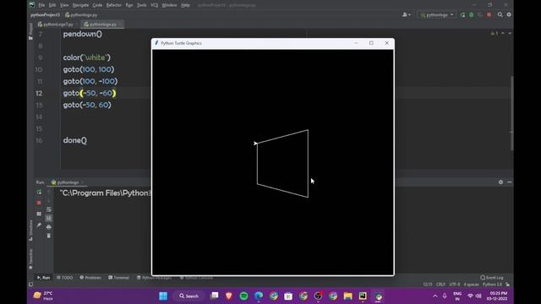Screen dimensions: 541x304
Task: Open the user account dropdown icon
Action: (x=406, y=15)
